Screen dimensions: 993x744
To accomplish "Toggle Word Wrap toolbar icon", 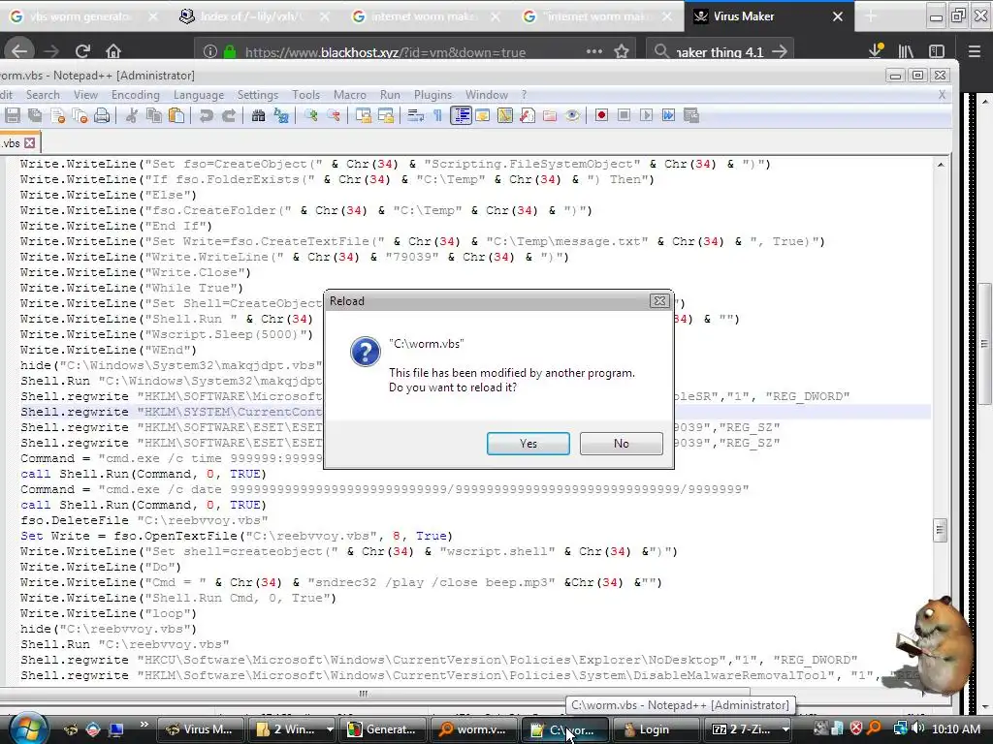I will pyautogui.click(x=415, y=116).
